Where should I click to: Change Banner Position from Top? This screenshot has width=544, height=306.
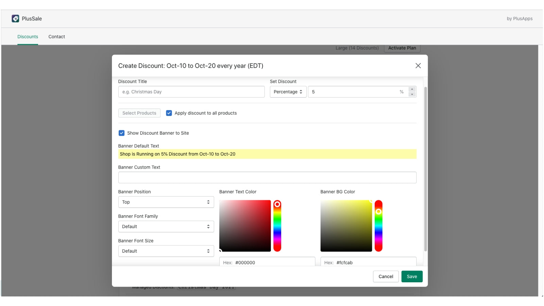[166, 202]
